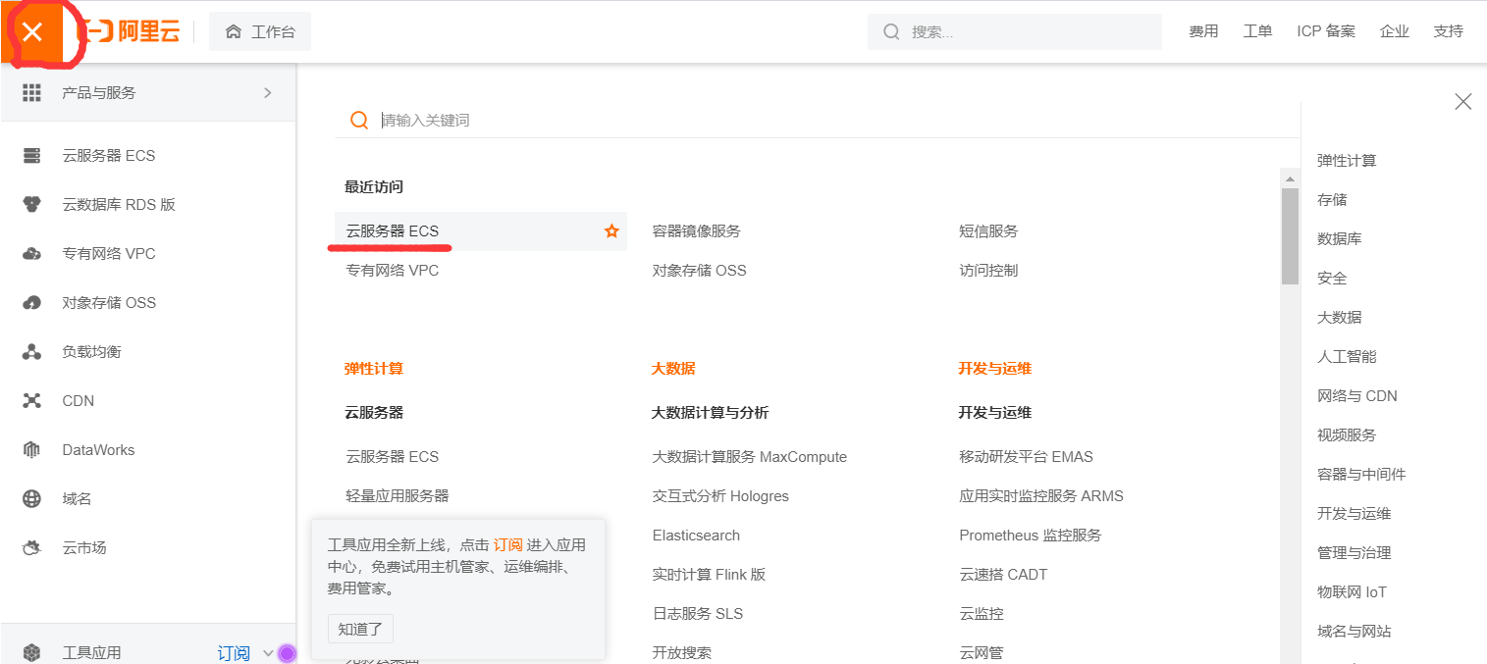Open 大数据计算服务 MaxCompute
Image resolution: width=1487 pixels, height=664 pixels.
[x=749, y=457]
